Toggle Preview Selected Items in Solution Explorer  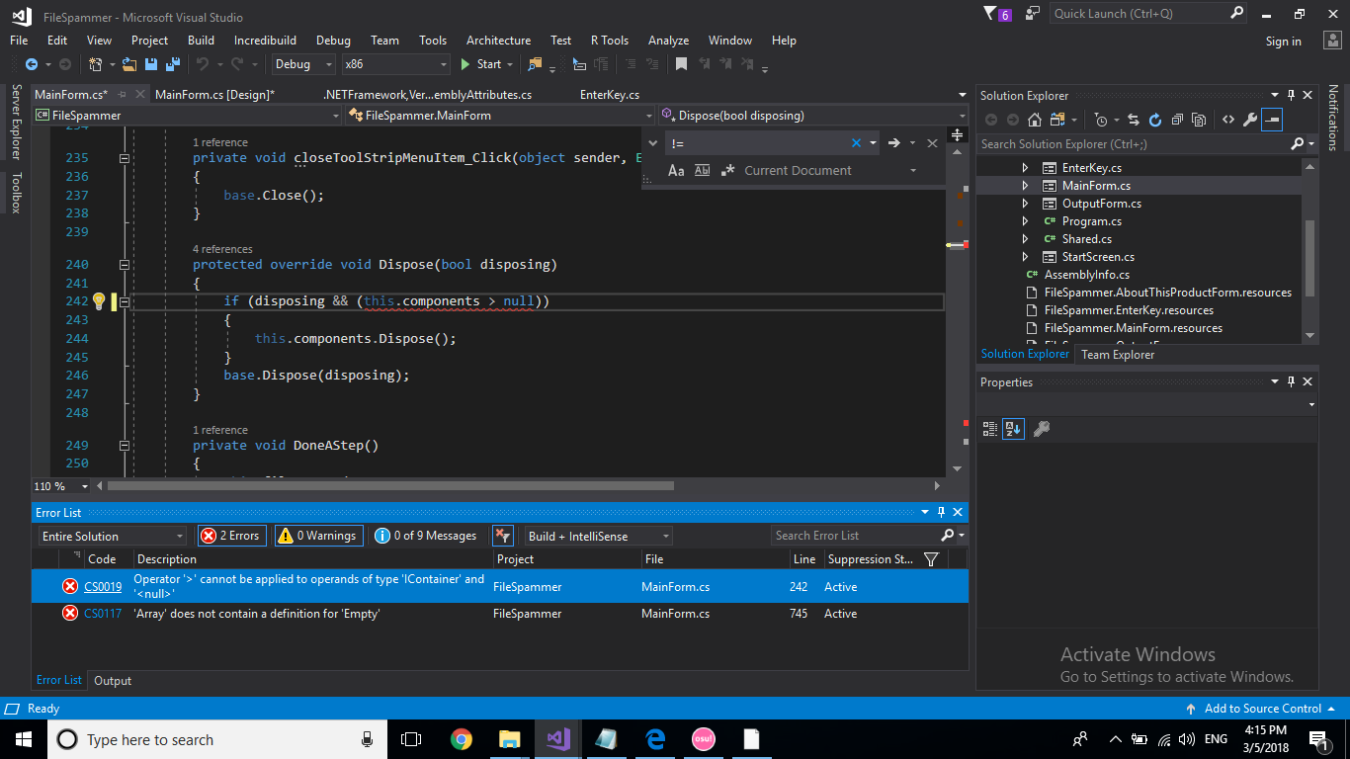pos(1272,120)
